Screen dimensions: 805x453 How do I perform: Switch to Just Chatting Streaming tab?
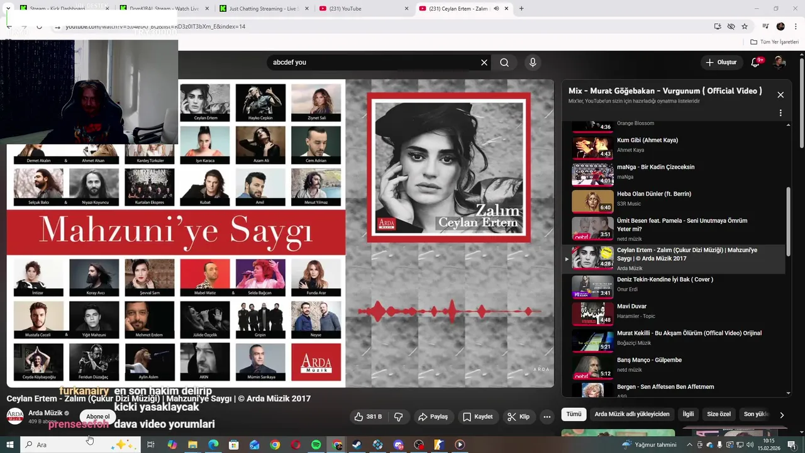(265, 9)
